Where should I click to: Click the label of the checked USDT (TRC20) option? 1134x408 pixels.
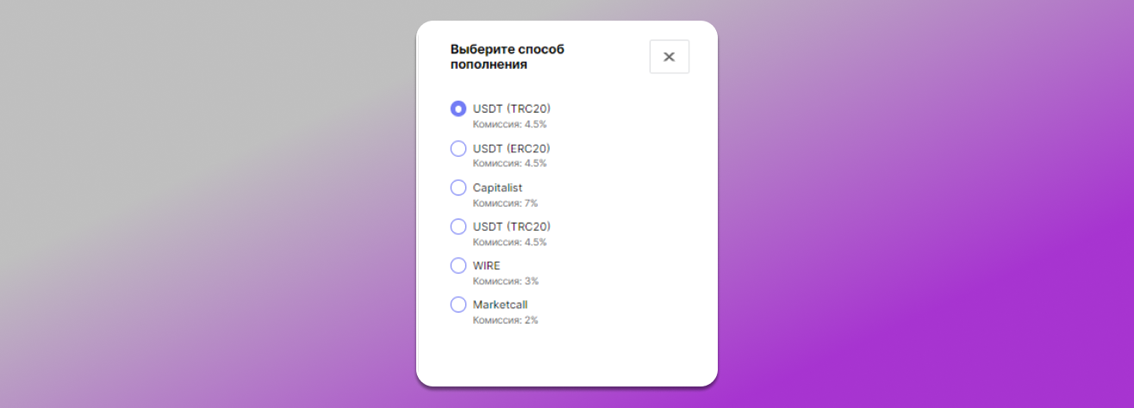[x=511, y=109]
